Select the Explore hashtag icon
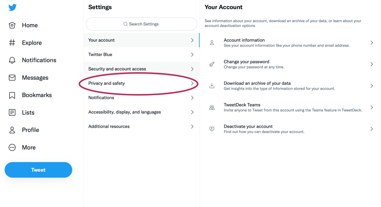Viewport: 381px width, 207px height. (12, 43)
